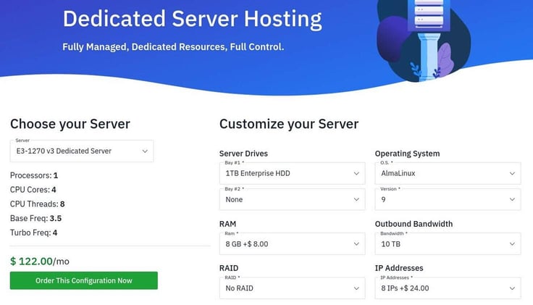Open the Server selection dropdown
The image size is (533, 305).
(x=82, y=151)
